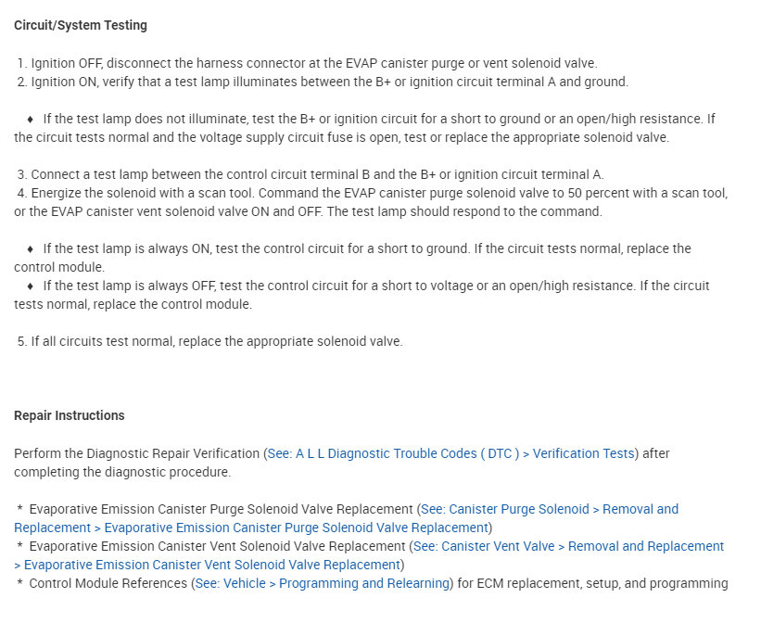Open the Verification Tests DTC link

point(450,453)
